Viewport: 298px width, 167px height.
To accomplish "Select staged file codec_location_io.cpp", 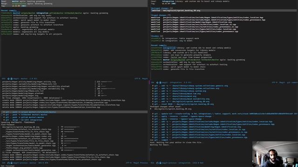I will coord(194,25).
